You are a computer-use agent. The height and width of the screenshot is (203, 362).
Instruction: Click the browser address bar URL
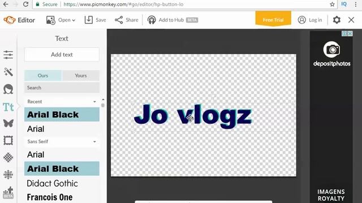point(123,4)
